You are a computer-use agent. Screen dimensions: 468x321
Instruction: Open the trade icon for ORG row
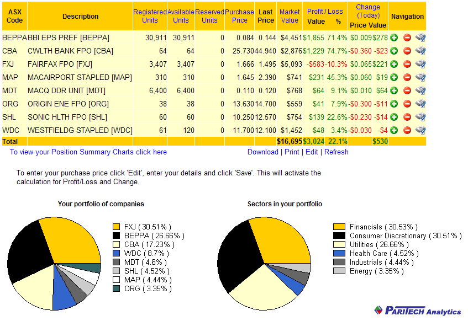tap(420, 104)
